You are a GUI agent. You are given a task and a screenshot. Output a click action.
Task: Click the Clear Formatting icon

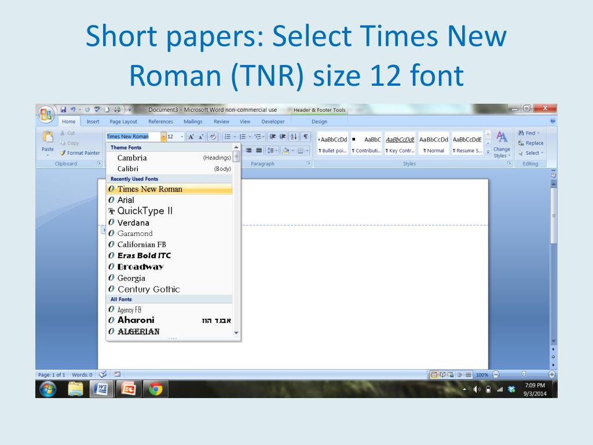[x=213, y=137]
